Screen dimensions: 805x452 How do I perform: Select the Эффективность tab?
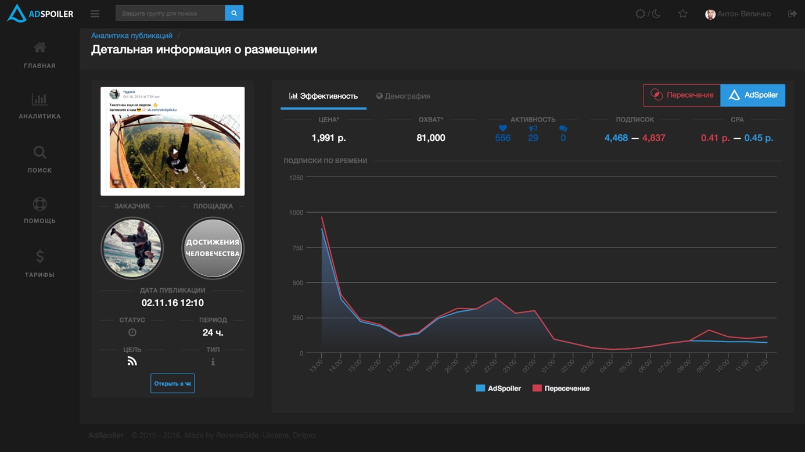pyautogui.click(x=324, y=96)
